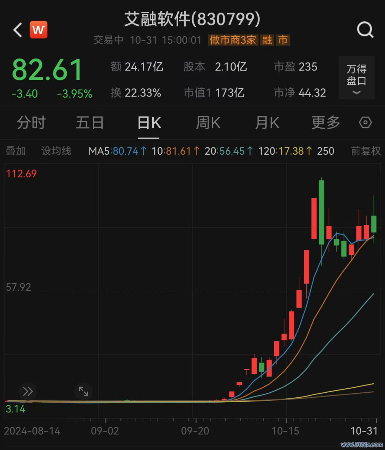The height and width of the screenshot is (450, 385).
Task: Open the search magnifier icon
Action: click(365, 30)
